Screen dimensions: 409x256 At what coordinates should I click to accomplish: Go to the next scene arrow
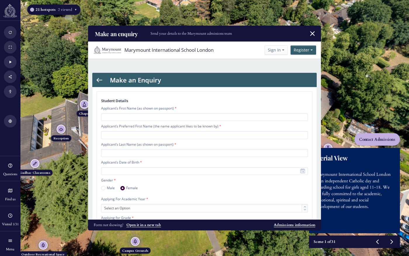tap(392, 242)
